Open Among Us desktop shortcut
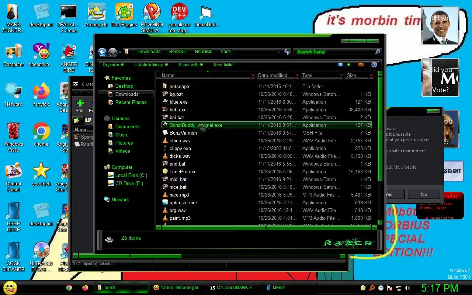472x295 pixels. tap(96, 15)
